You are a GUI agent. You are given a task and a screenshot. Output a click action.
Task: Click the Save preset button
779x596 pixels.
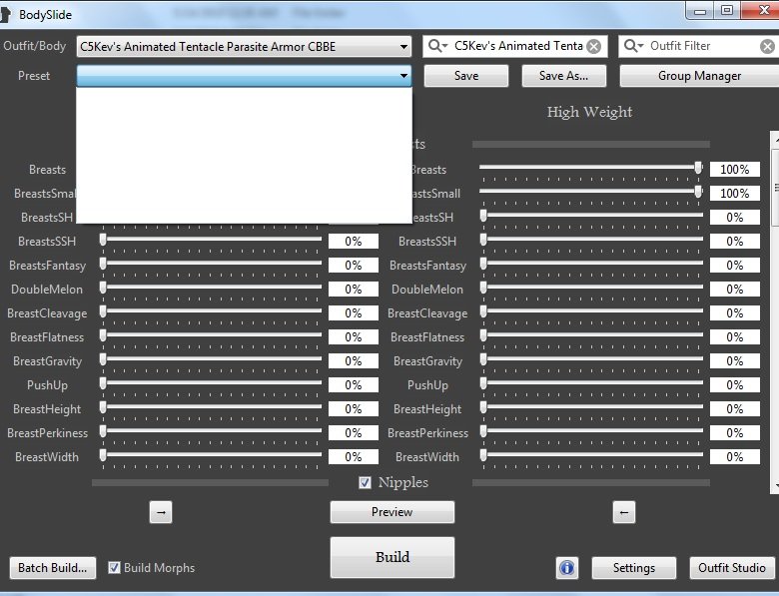[466, 76]
